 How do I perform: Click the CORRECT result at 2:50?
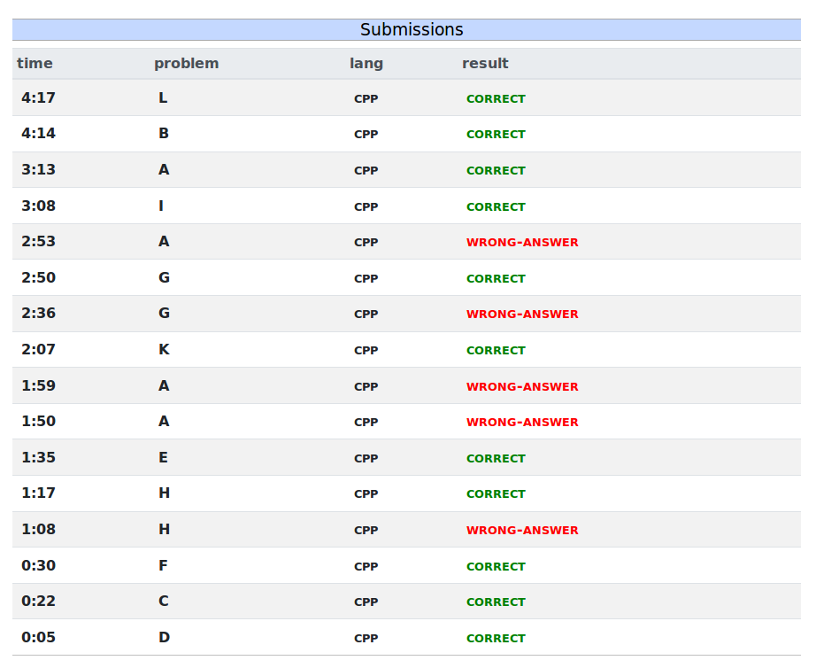(496, 278)
